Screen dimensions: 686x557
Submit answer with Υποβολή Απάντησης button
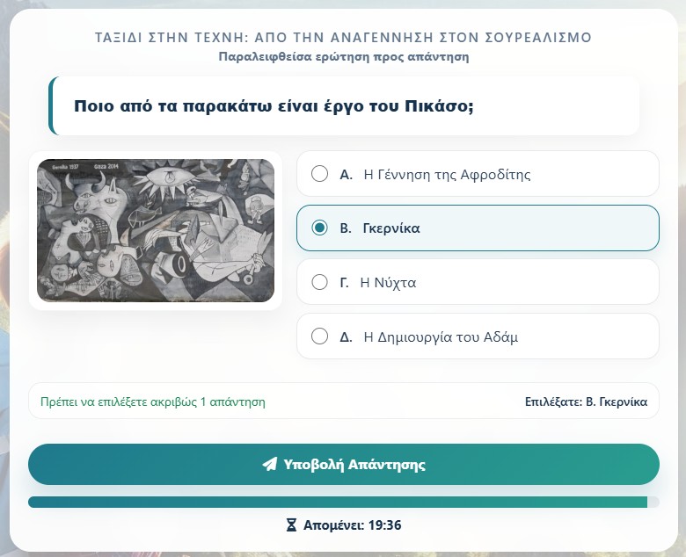pyautogui.click(x=343, y=464)
